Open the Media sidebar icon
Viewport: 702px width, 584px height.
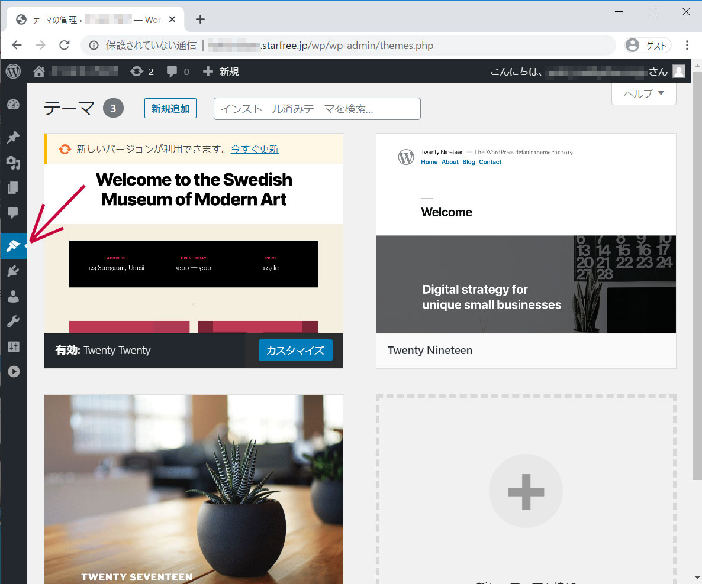(14, 163)
